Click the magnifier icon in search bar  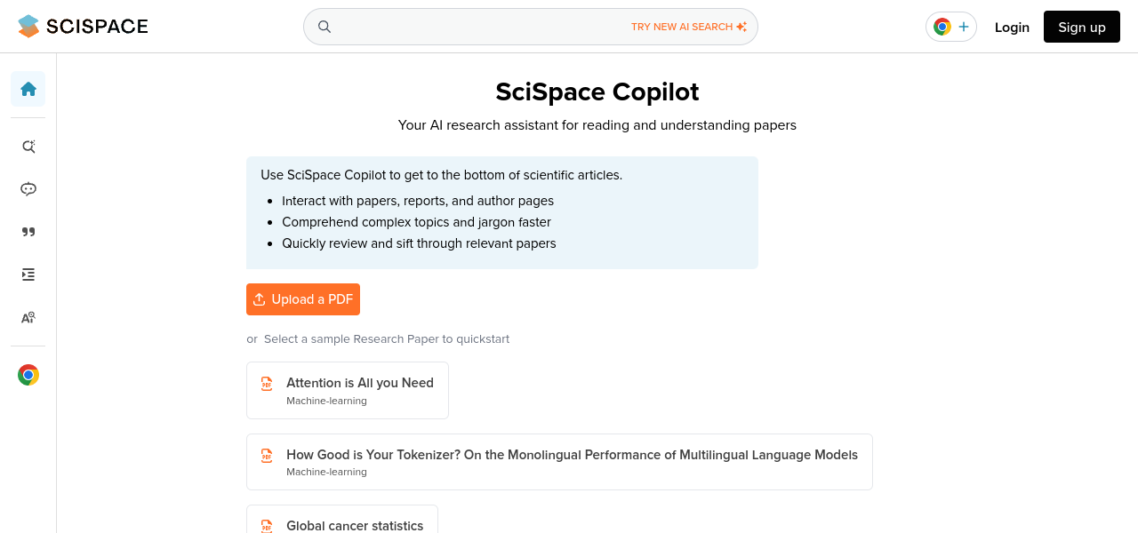325,27
